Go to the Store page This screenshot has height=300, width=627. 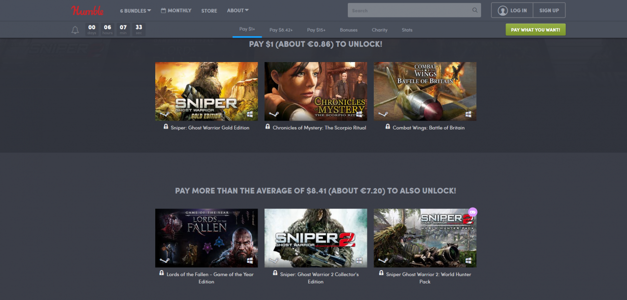point(209,11)
